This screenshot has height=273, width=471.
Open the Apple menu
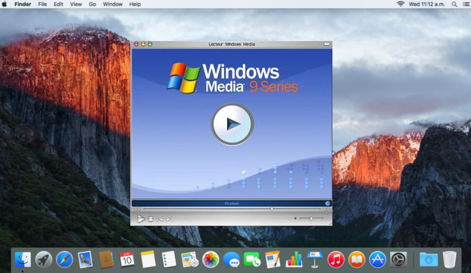tap(5, 5)
